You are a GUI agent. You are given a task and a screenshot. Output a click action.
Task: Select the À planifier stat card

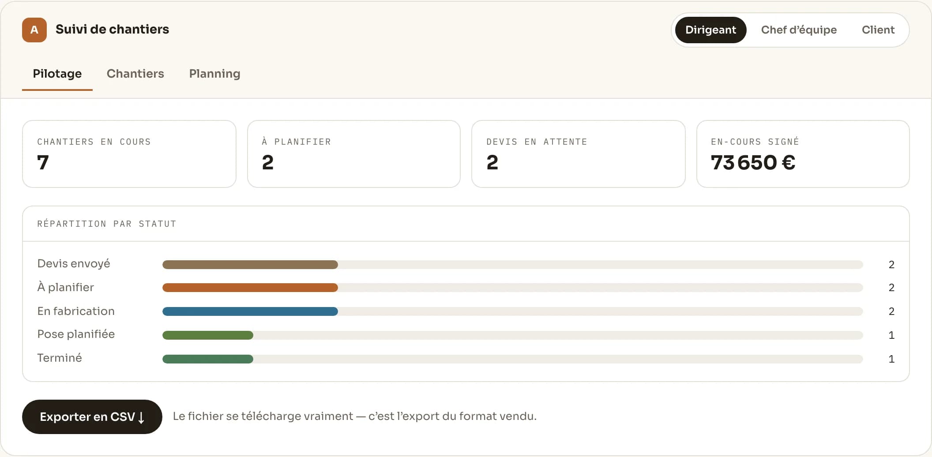(354, 154)
